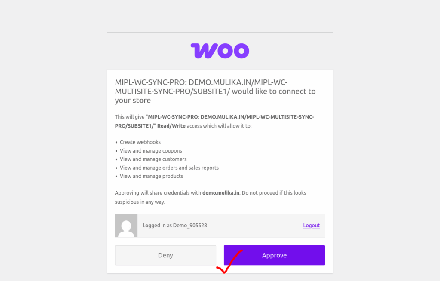The width and height of the screenshot is (440, 281).
Task: Click the purple Approve button
Action: (274, 255)
